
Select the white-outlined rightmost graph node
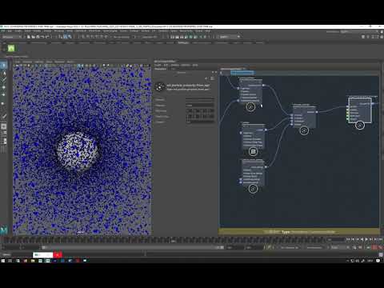(x=360, y=110)
